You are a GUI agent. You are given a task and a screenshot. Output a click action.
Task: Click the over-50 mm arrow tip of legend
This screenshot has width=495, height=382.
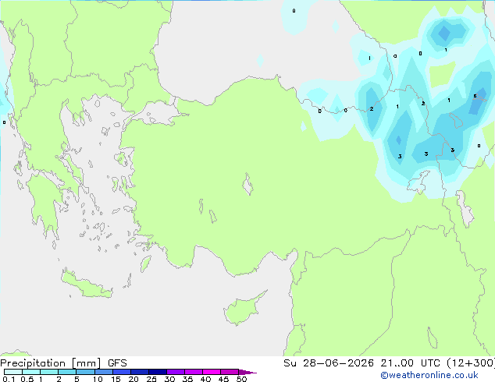pos(247,372)
